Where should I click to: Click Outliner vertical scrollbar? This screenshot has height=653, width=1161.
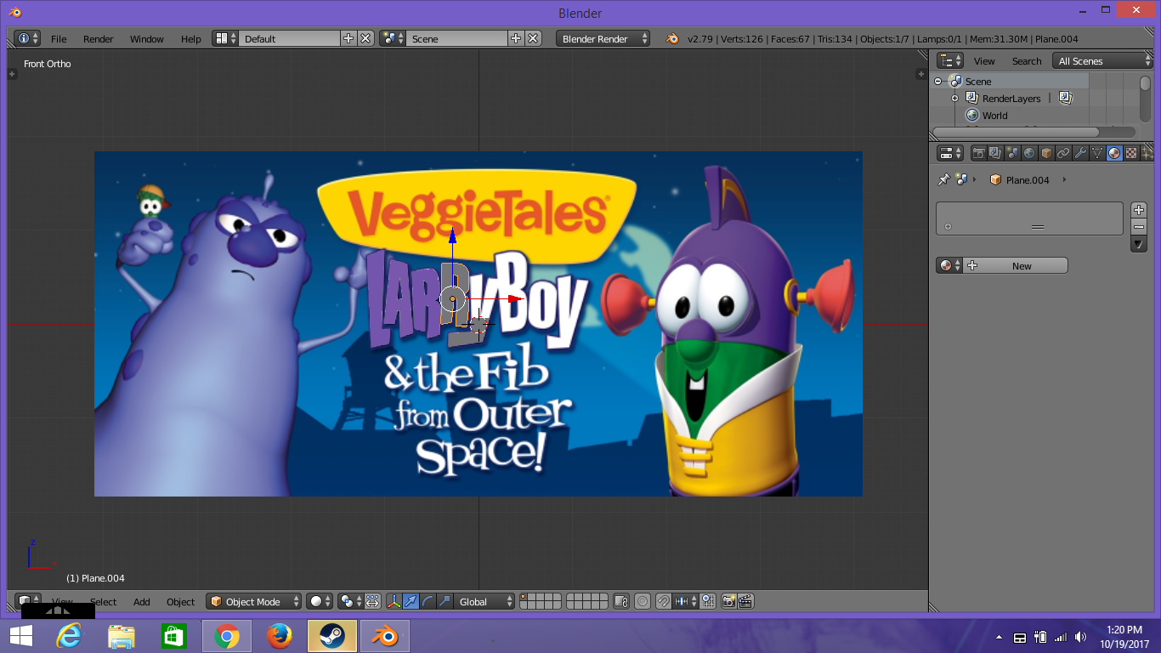pyautogui.click(x=1145, y=98)
